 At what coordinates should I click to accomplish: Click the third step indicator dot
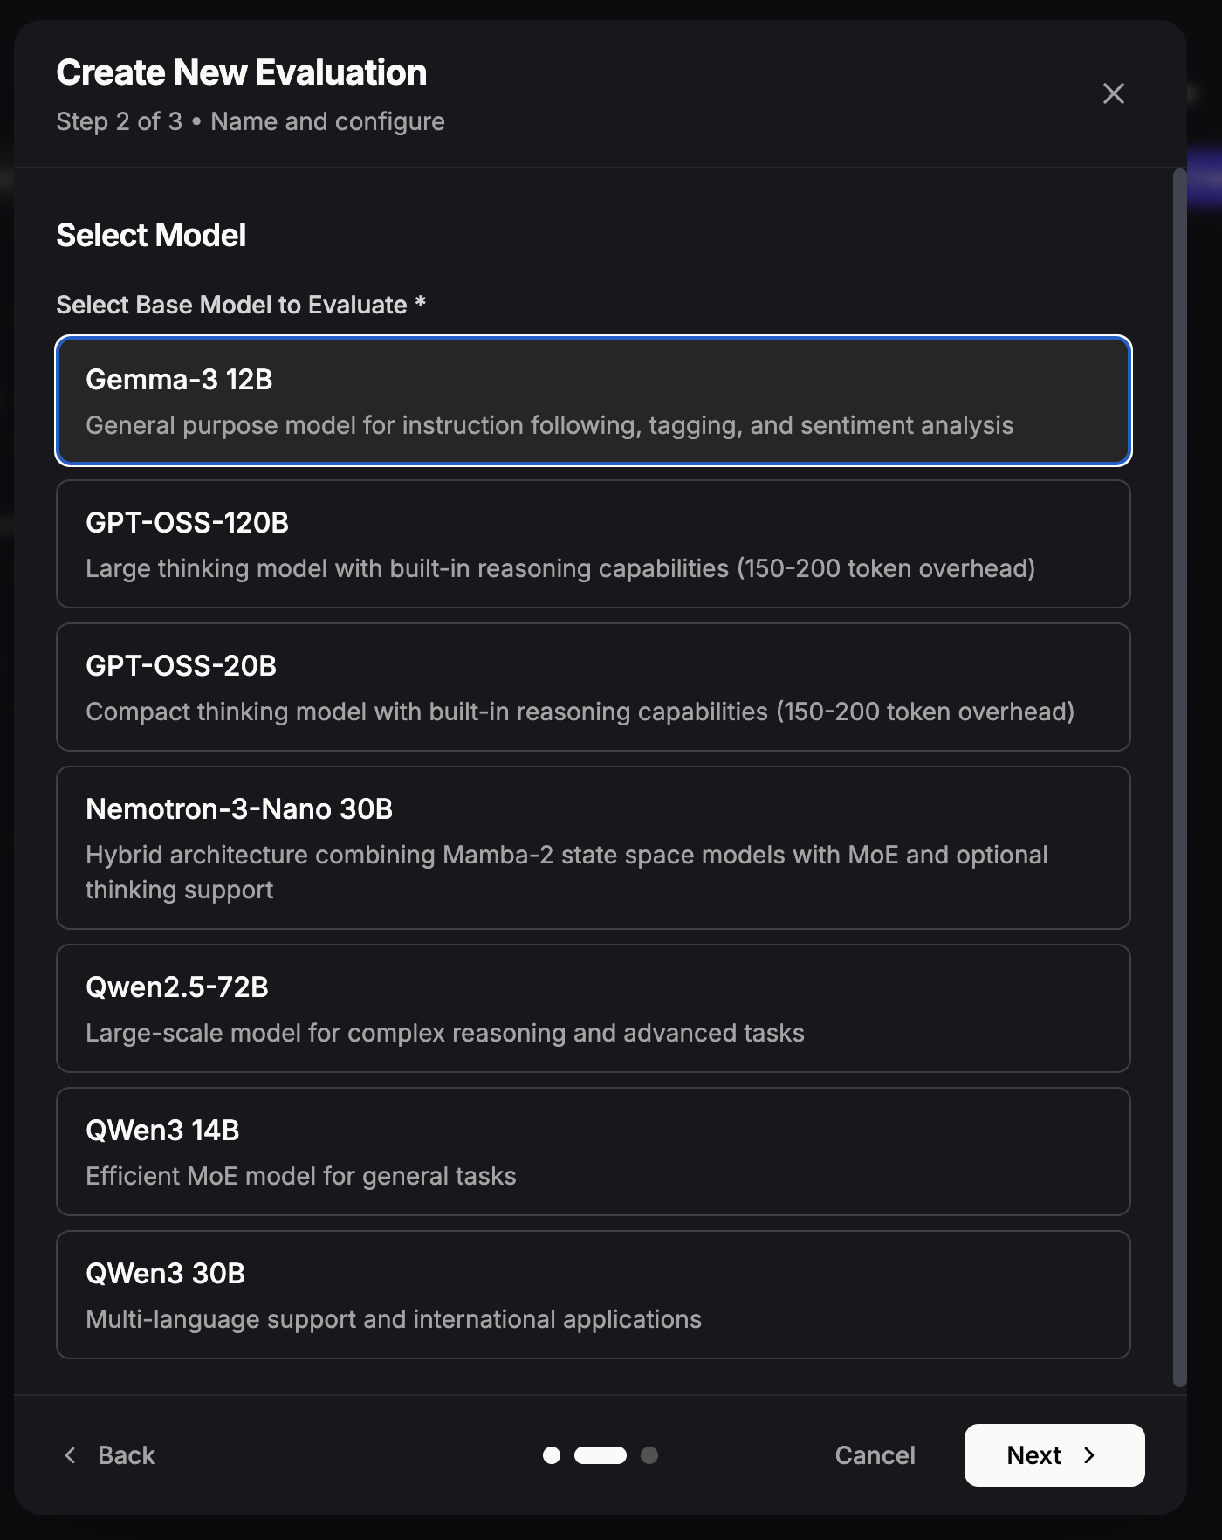click(x=649, y=1455)
